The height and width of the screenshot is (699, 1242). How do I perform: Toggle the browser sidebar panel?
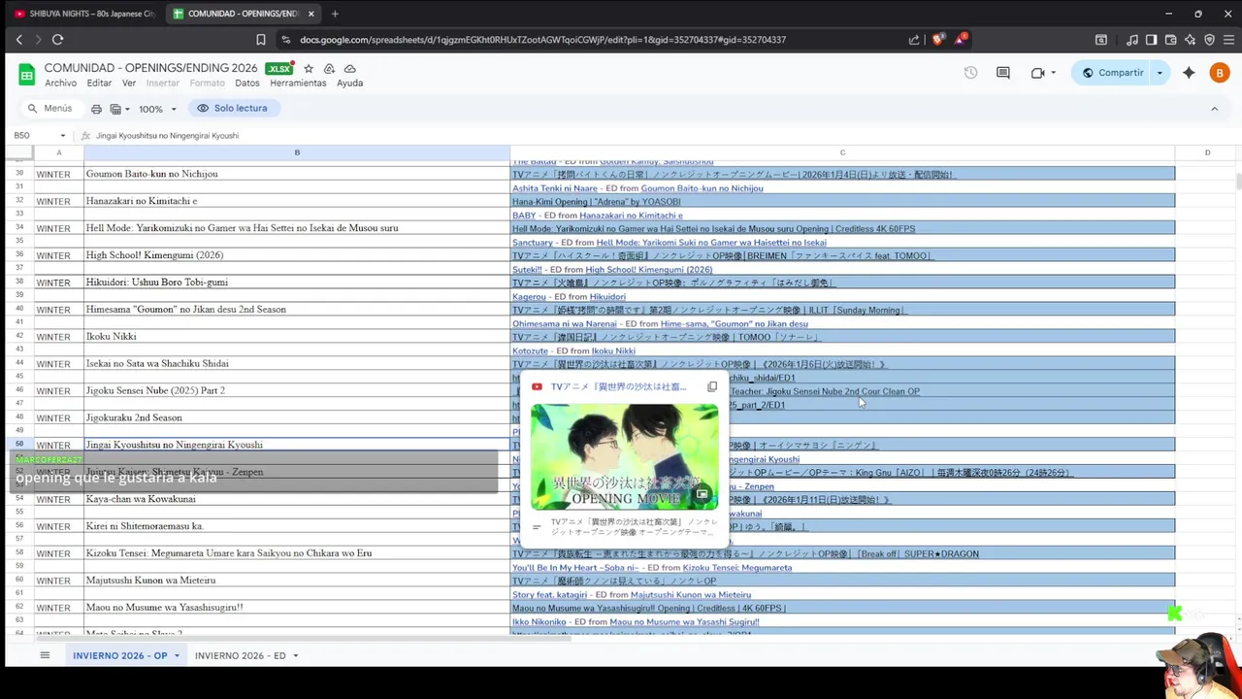1151,40
